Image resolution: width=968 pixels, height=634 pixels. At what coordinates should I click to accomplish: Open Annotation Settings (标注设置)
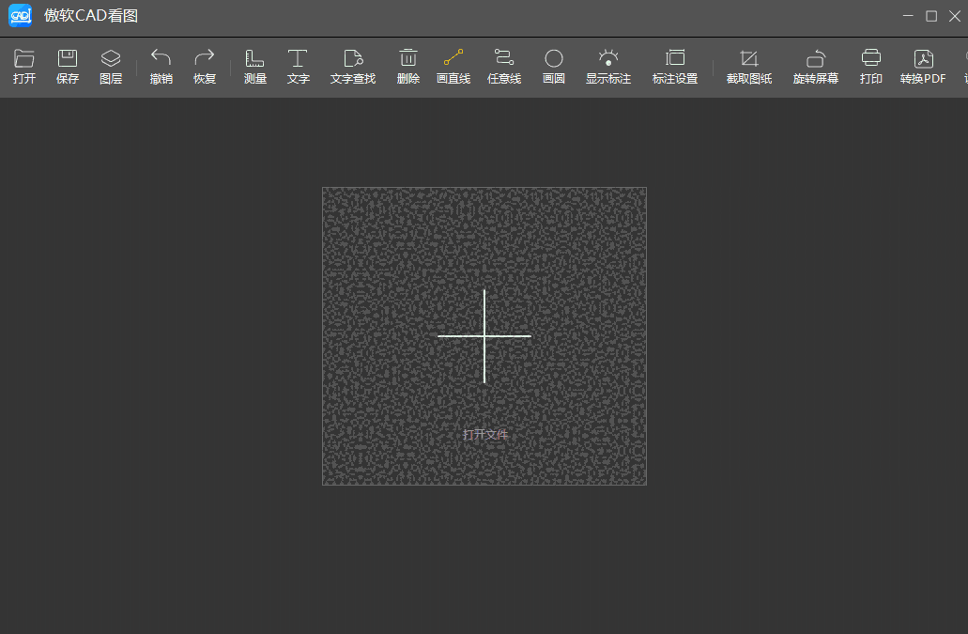(675, 59)
